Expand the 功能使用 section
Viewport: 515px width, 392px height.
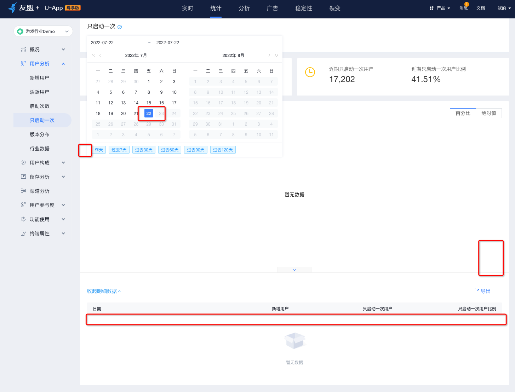coord(63,219)
